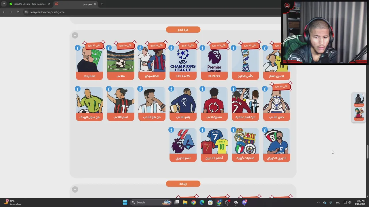Show info for مسيرة لاعب card
Screen dimensions: 369x207
202,89
